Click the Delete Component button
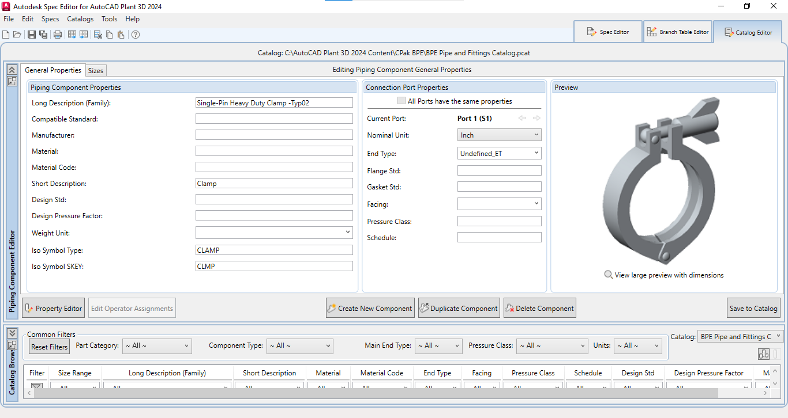788x418 pixels. click(x=540, y=308)
